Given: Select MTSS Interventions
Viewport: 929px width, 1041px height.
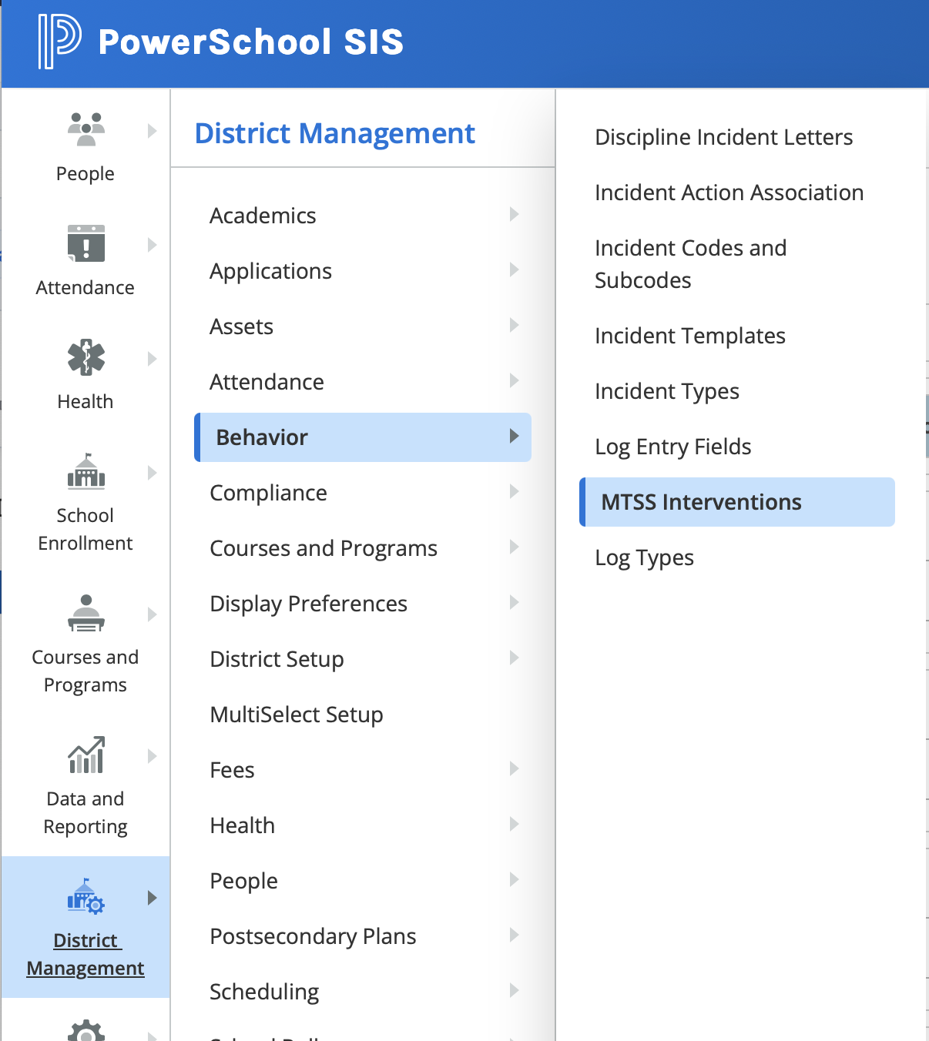Looking at the screenshot, I should pos(699,501).
